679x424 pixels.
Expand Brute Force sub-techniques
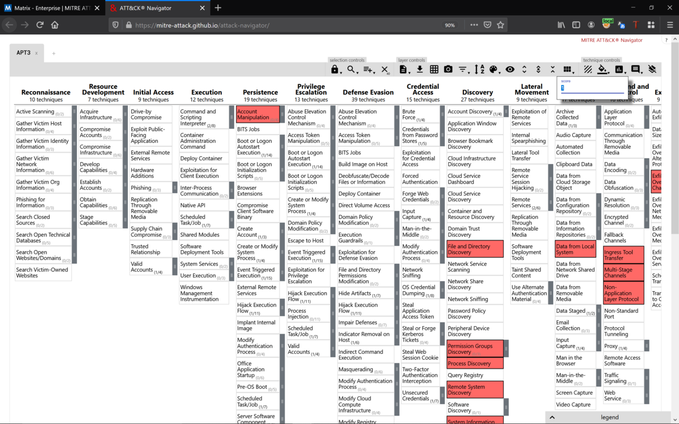pos(442,115)
